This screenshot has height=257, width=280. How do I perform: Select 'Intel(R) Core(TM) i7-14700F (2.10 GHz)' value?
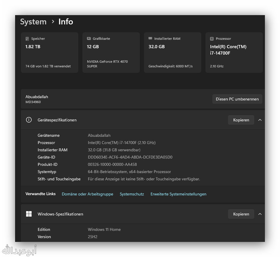click(122, 143)
